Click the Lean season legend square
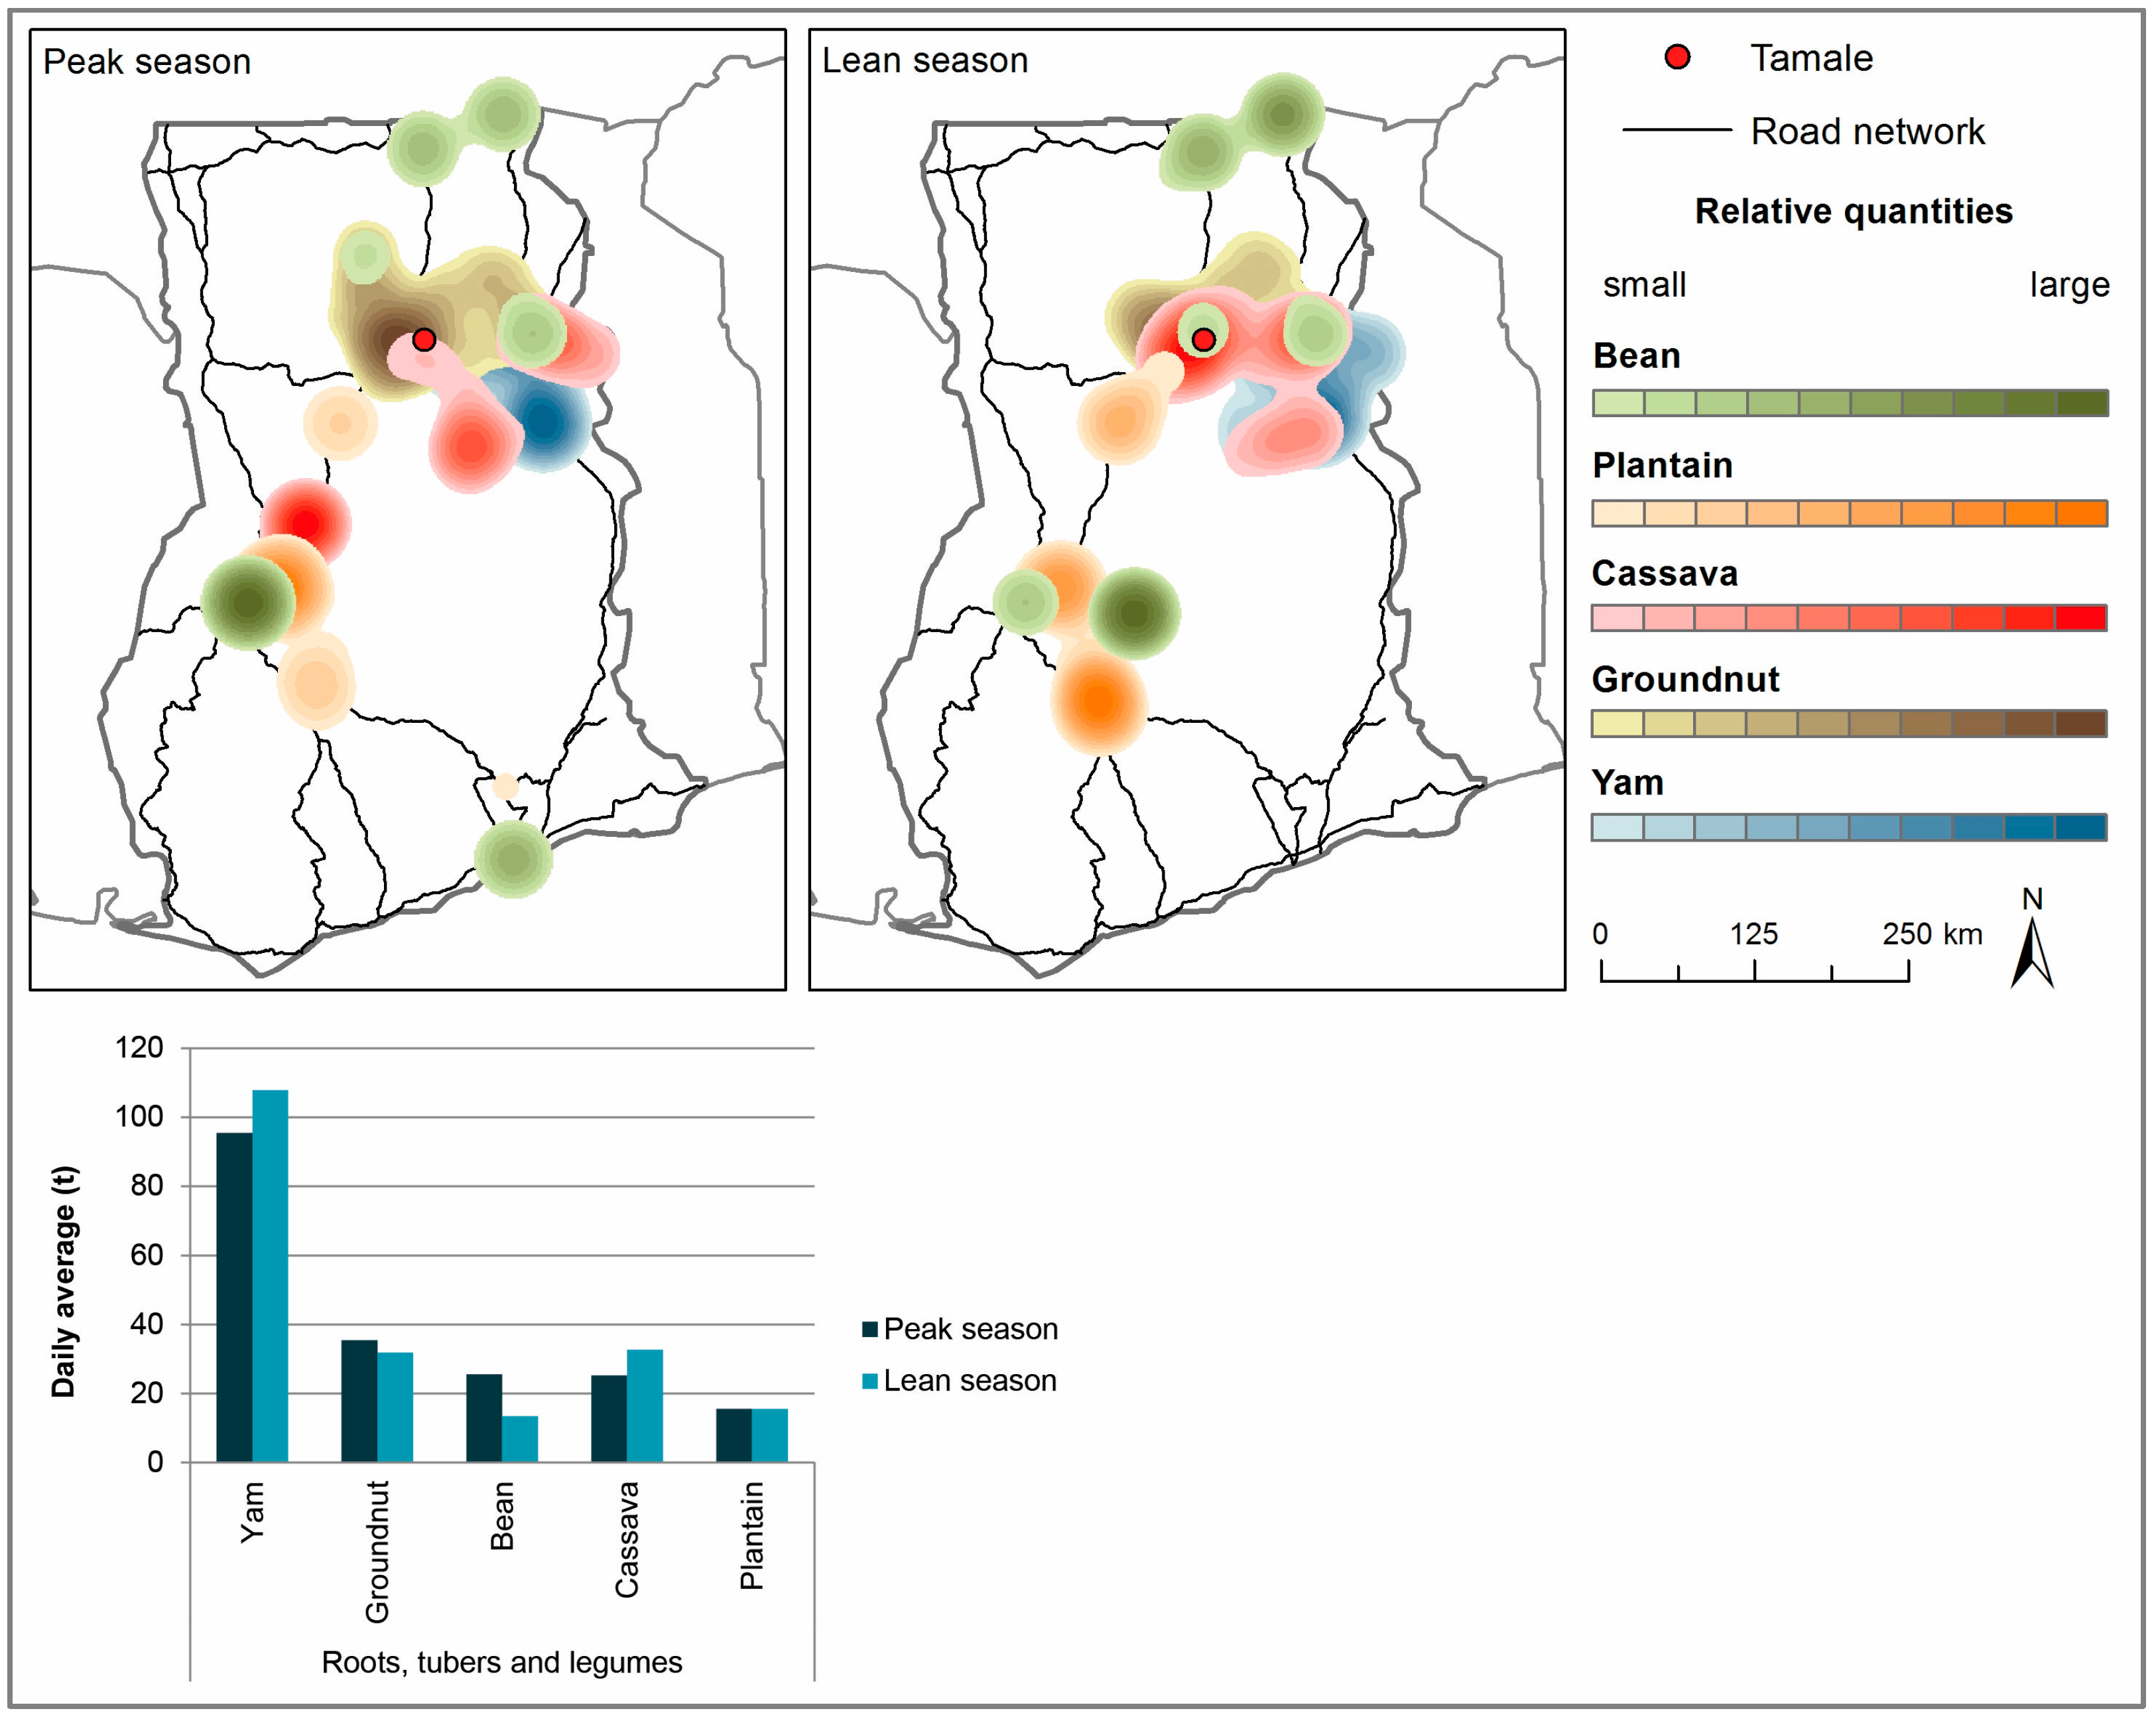 (869, 1381)
